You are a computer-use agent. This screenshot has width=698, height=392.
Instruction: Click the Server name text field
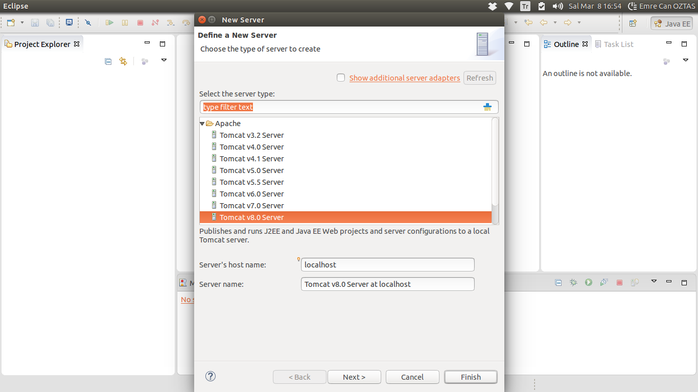(x=387, y=284)
